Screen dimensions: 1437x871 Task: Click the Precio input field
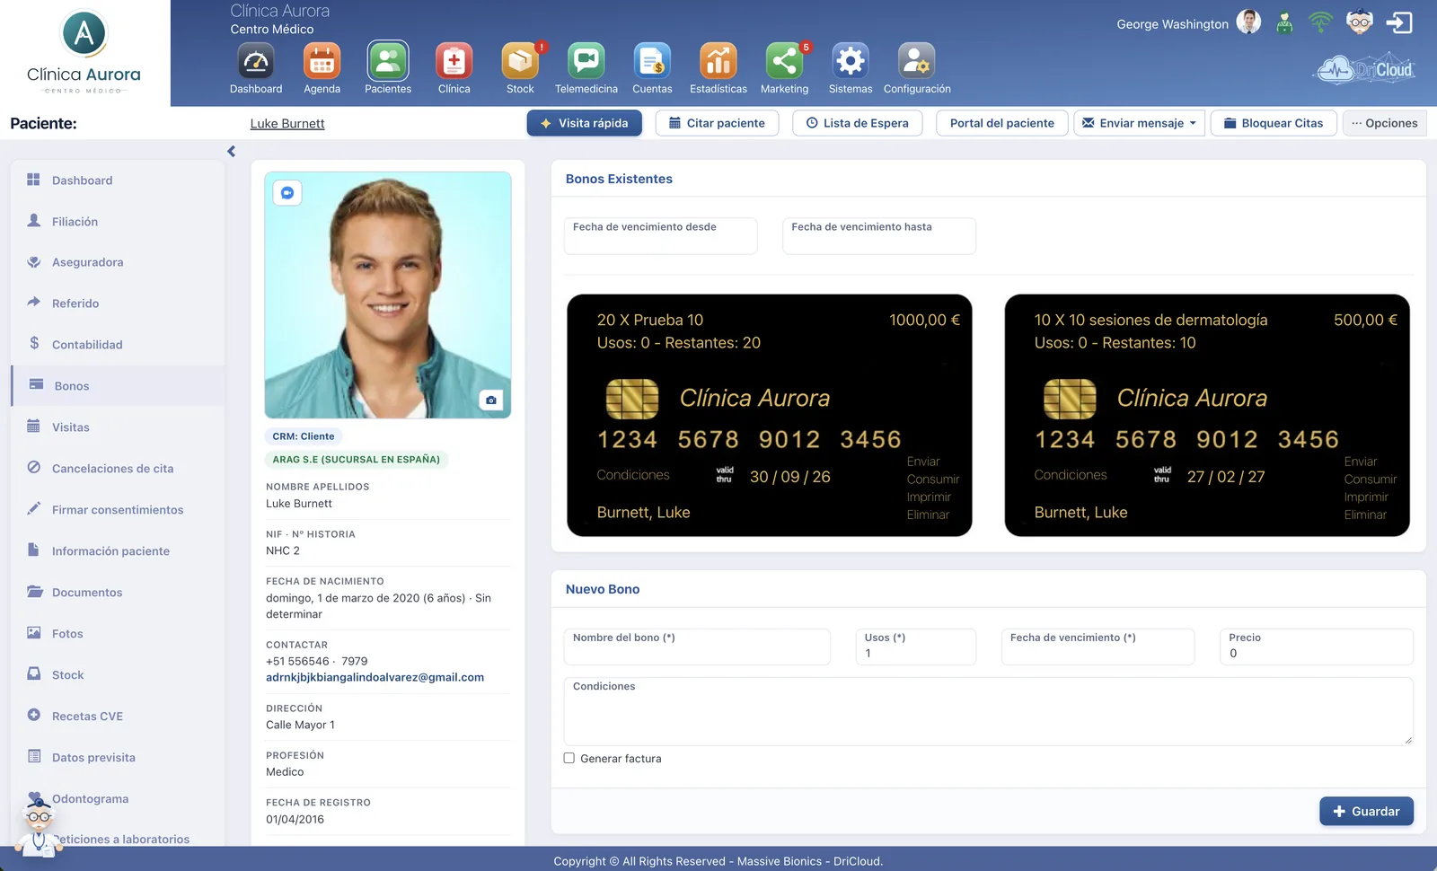tap(1317, 647)
